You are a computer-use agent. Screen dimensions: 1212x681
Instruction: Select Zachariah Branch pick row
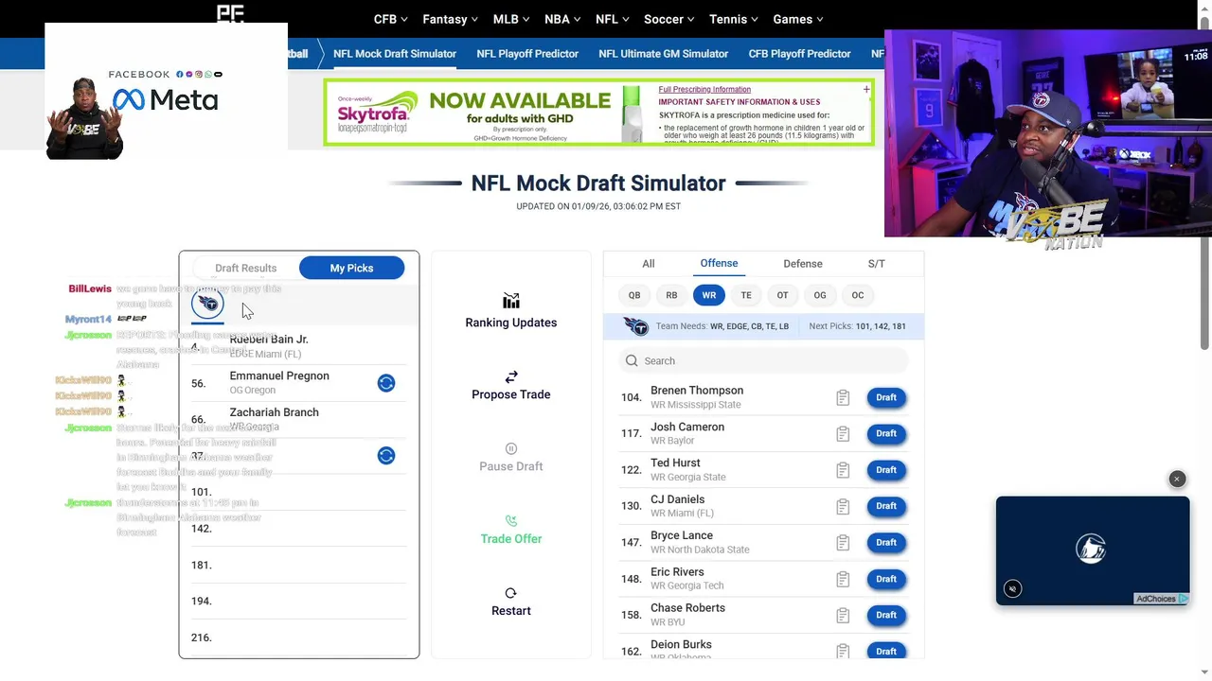299,419
